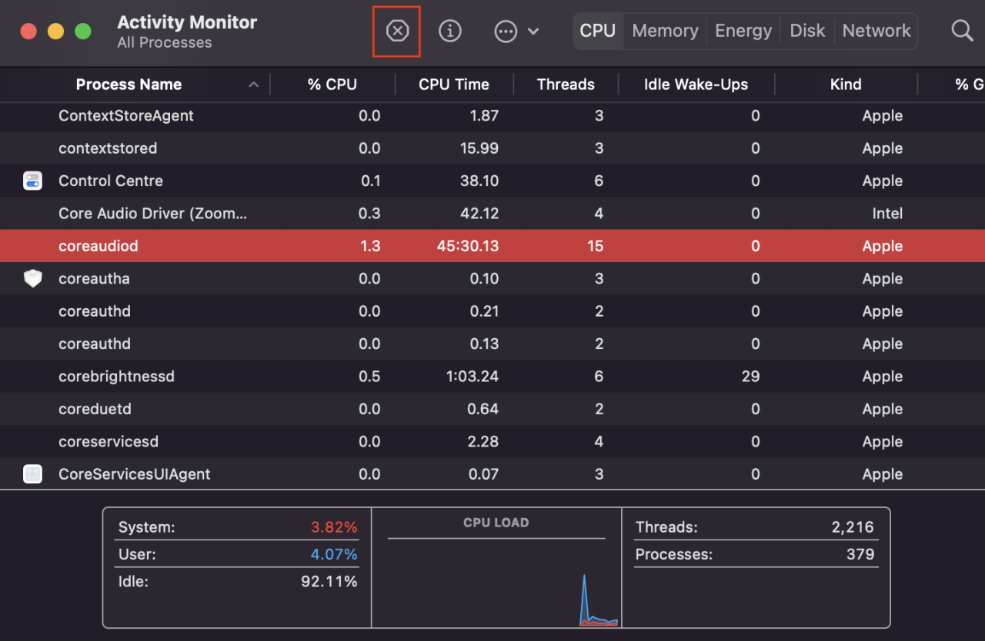Viewport: 985px width, 641px height.
Task: Click the Intel kind cell
Action: (887, 214)
